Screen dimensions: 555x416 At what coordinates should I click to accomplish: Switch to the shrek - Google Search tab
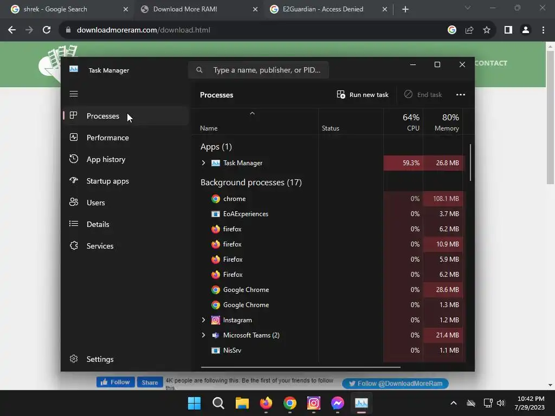(x=67, y=9)
